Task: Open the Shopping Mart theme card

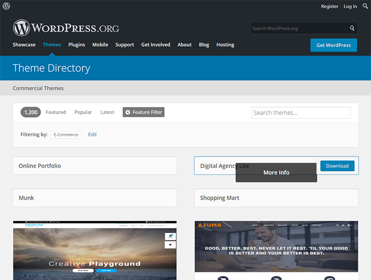Action: pyautogui.click(x=277, y=198)
